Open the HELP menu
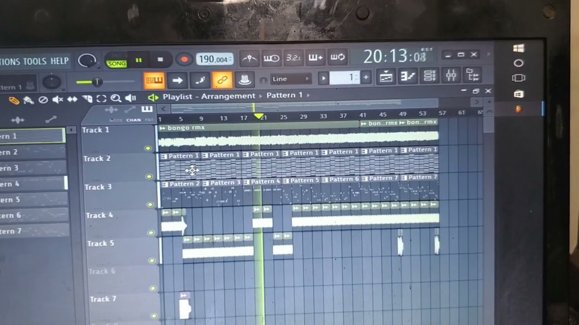This screenshot has width=579, height=325. pos(59,61)
